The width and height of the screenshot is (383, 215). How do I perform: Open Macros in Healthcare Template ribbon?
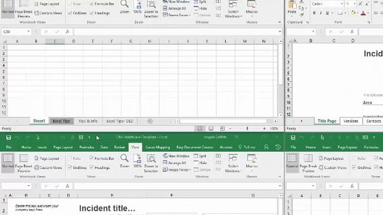251,161
